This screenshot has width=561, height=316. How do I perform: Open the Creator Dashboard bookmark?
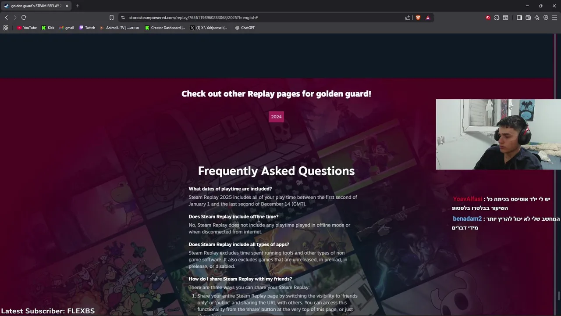point(165,28)
